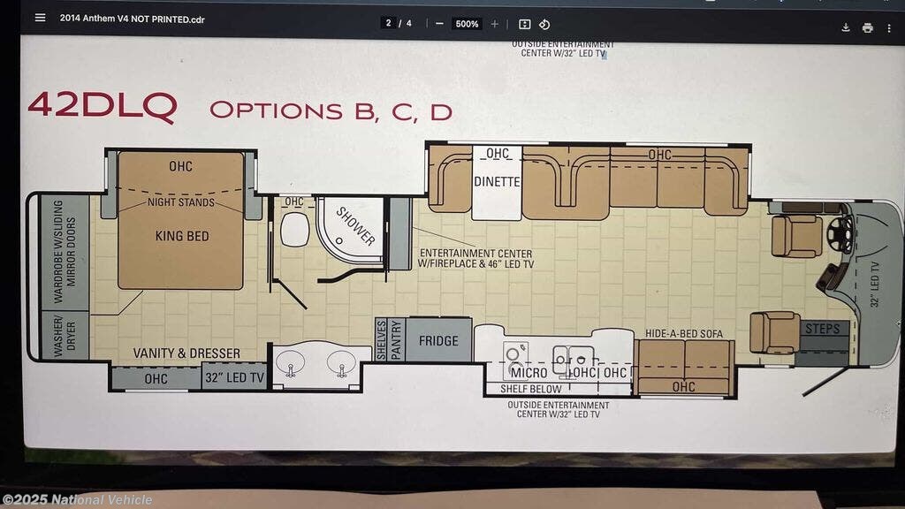Click the fit to page icon

coord(525,25)
